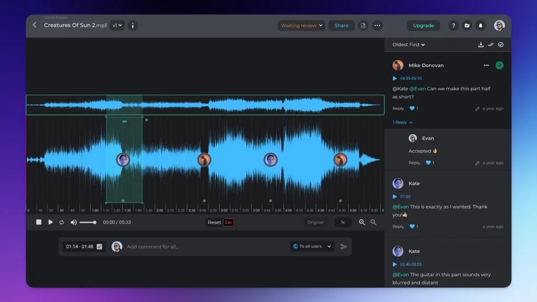The image size is (537, 302).
Task: Adjust the volume slider
Action: point(88,223)
